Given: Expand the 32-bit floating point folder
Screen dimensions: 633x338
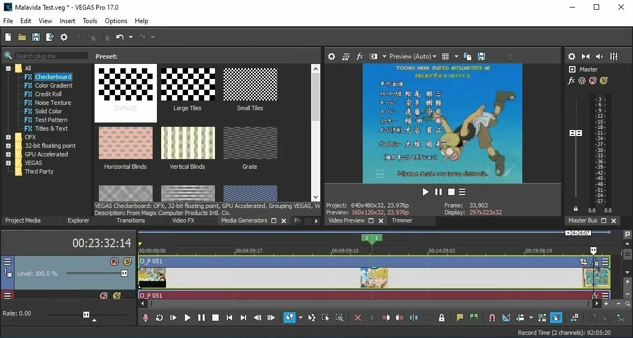Looking at the screenshot, I should click(8, 146).
